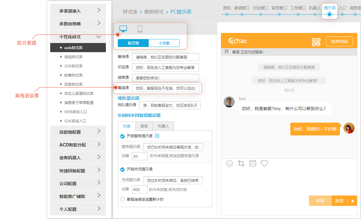Expand the 多渠道接入 menu section
This screenshot has height=219, width=361.
99,10
